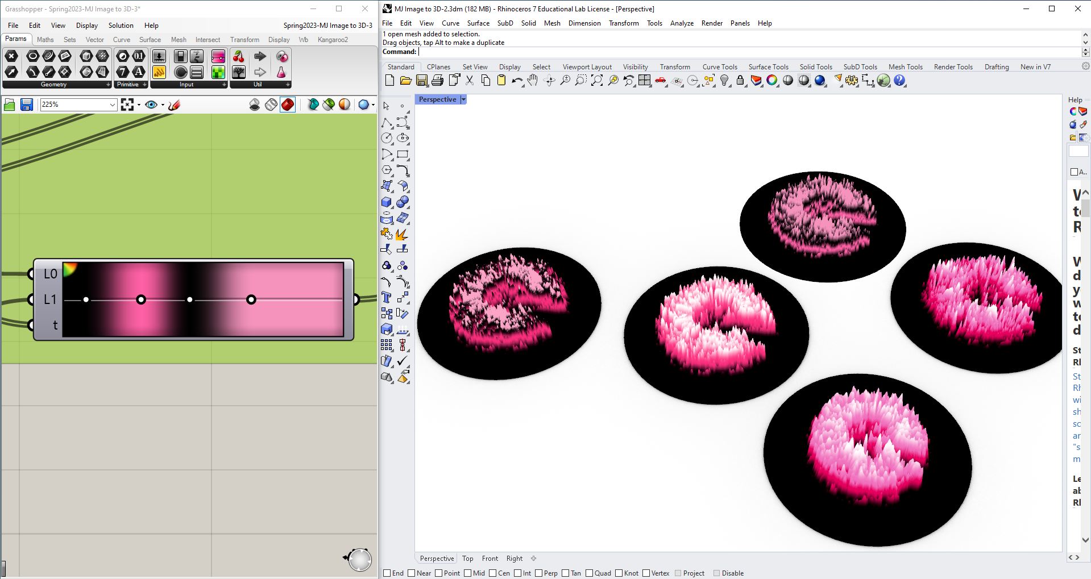The image size is (1091, 579).
Task: Open the Kangaroo2 tab in Grasshopper
Action: pos(333,40)
